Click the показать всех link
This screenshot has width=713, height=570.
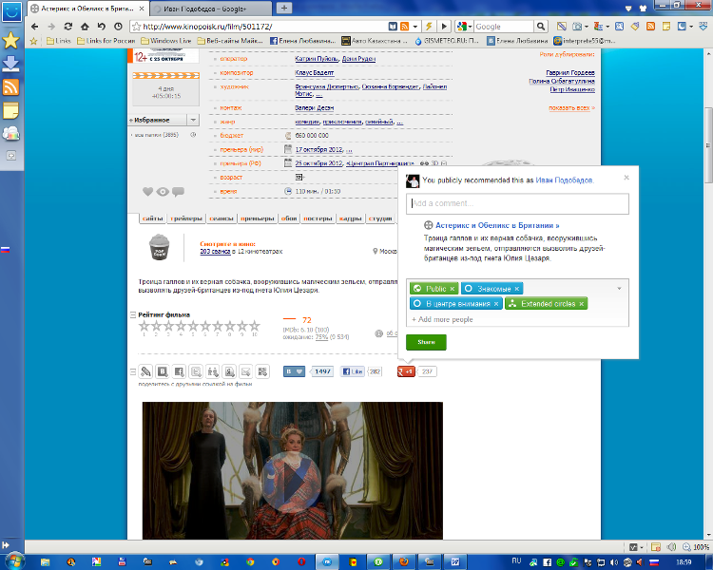(571, 108)
